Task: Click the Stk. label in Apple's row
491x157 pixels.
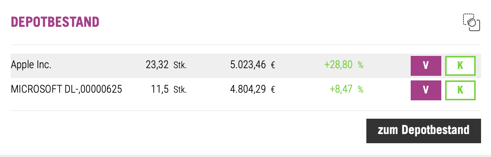Action: tap(180, 65)
